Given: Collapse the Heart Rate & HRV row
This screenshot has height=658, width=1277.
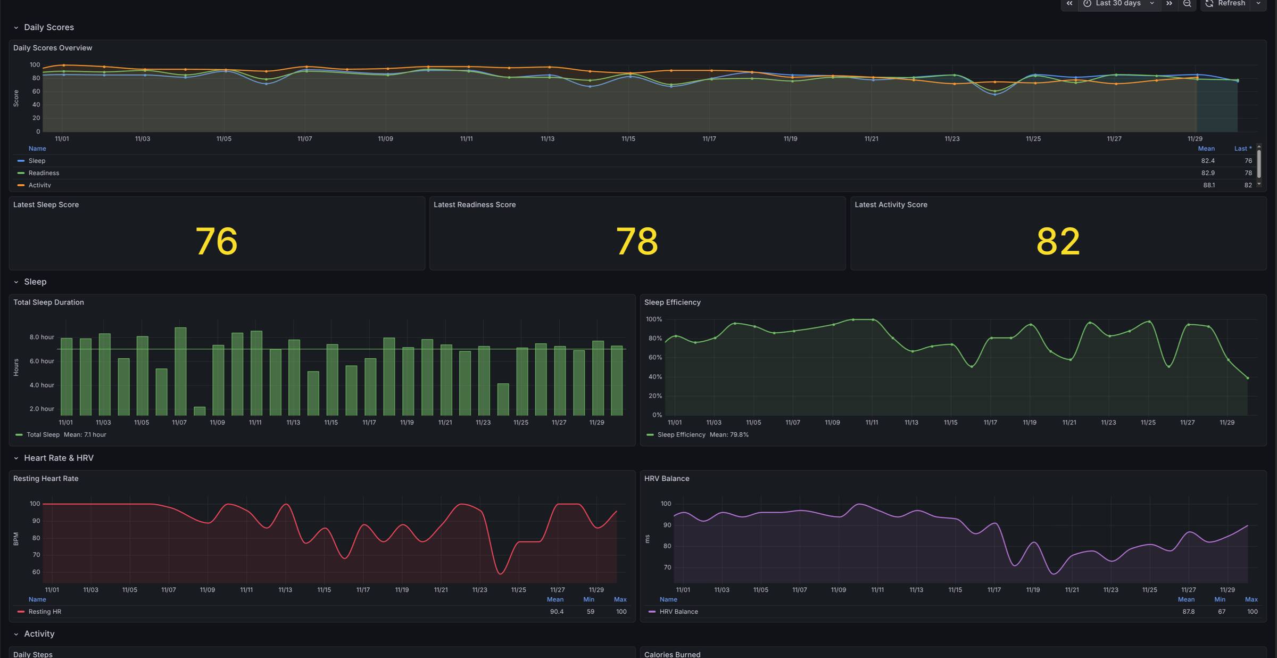Looking at the screenshot, I should click(59, 458).
